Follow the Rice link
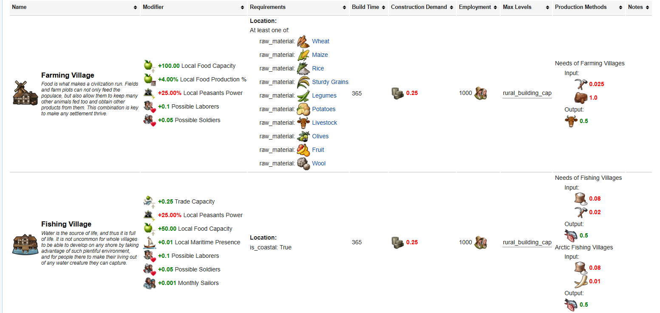660x313 pixels. [318, 68]
